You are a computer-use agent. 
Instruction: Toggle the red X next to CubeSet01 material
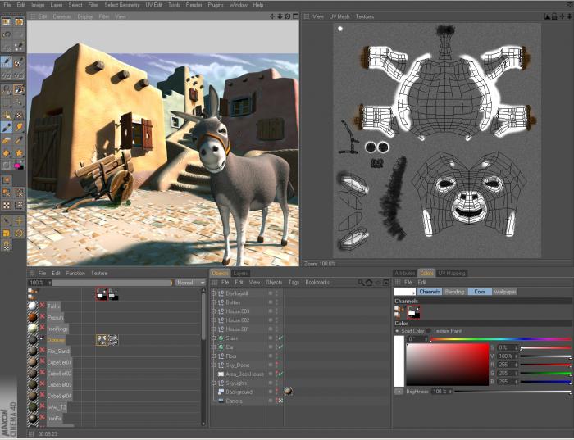tap(43, 362)
